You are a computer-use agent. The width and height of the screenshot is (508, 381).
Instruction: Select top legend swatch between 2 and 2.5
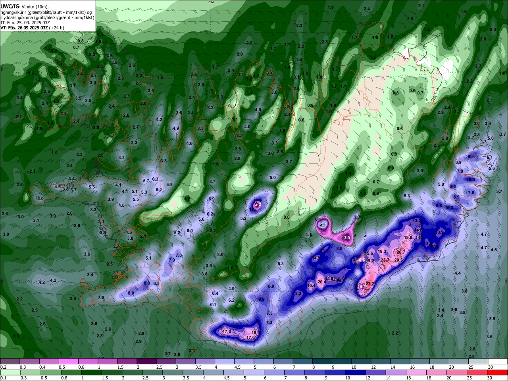pos(146,361)
